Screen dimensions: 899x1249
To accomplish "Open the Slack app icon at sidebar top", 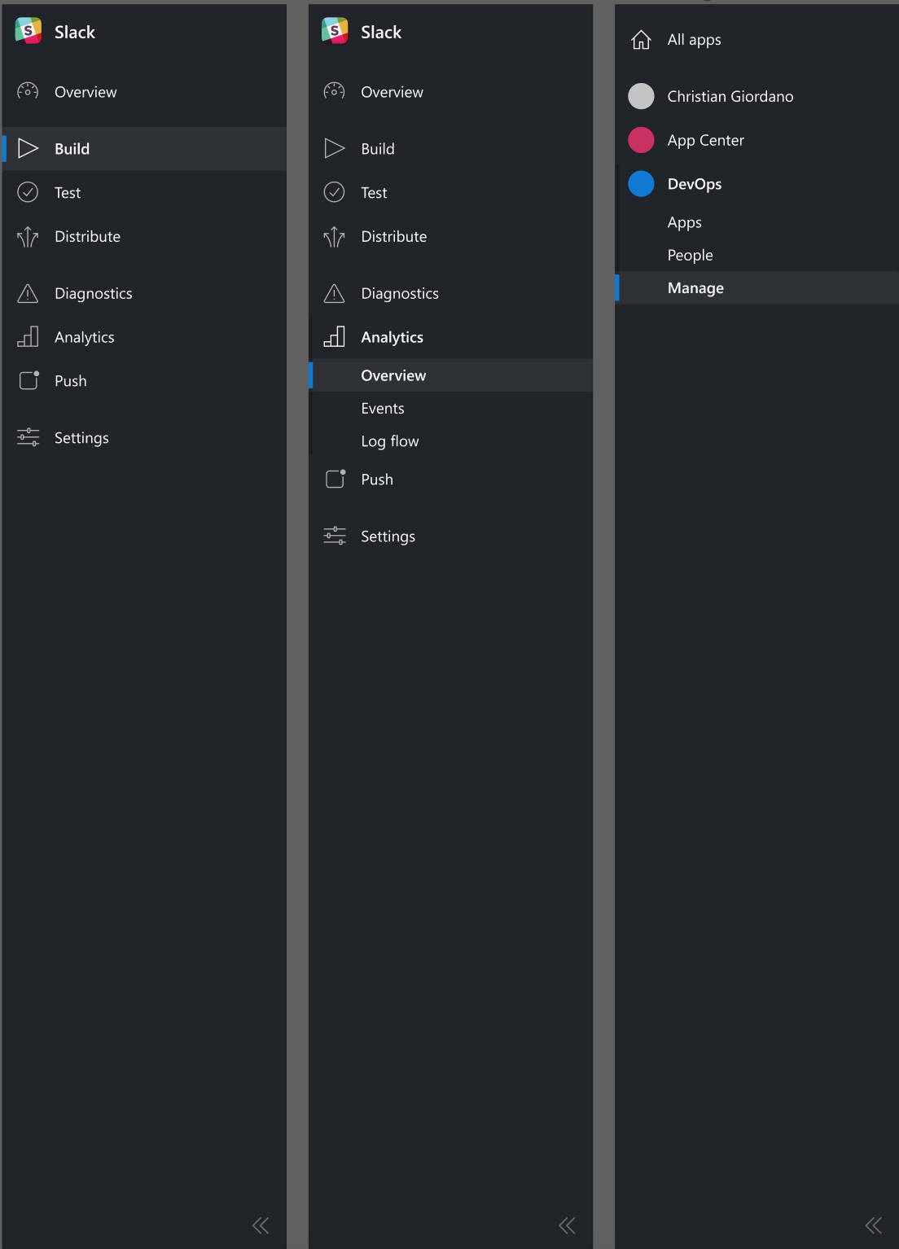I will [27, 32].
